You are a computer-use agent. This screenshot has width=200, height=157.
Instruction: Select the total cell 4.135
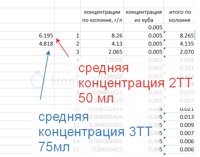pos(179,43)
